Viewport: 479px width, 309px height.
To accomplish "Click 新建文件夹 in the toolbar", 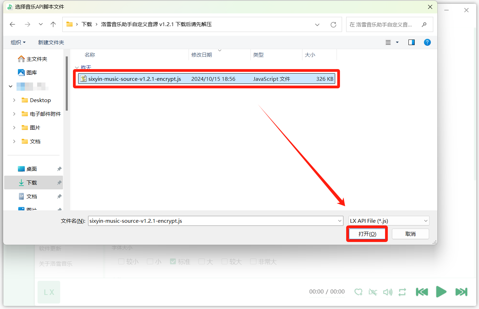I will click(x=51, y=42).
